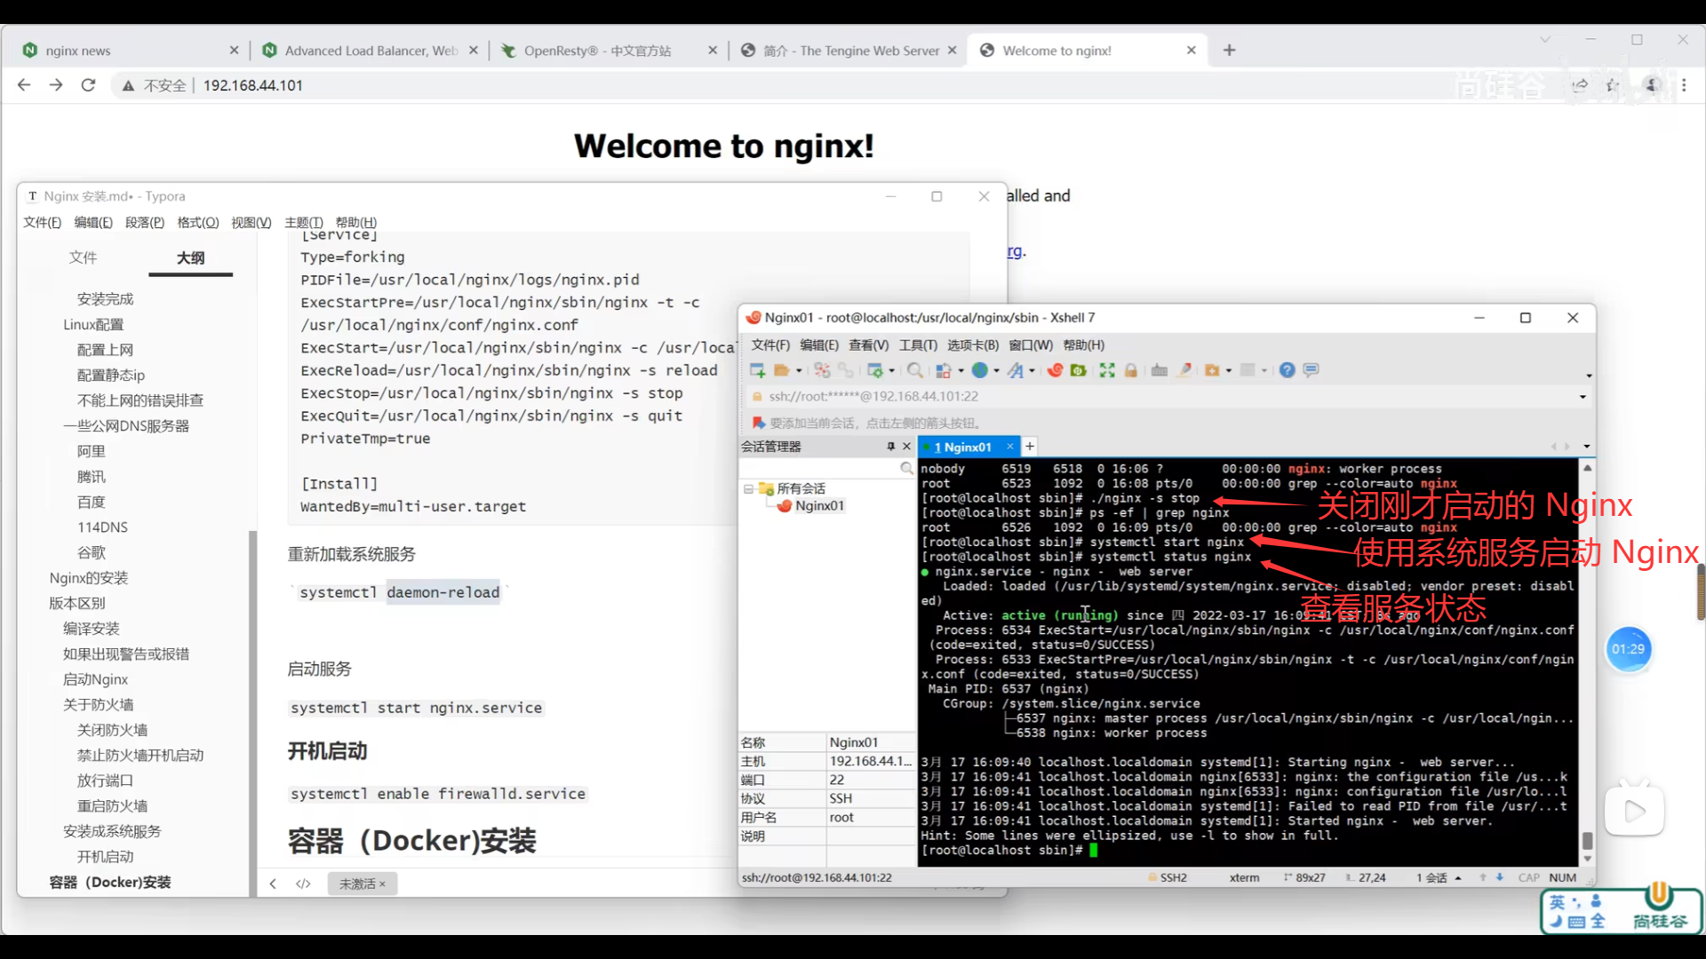This screenshot has height=959, width=1706.
Task: Collapse the 所有会话 tree node
Action: coord(748,489)
